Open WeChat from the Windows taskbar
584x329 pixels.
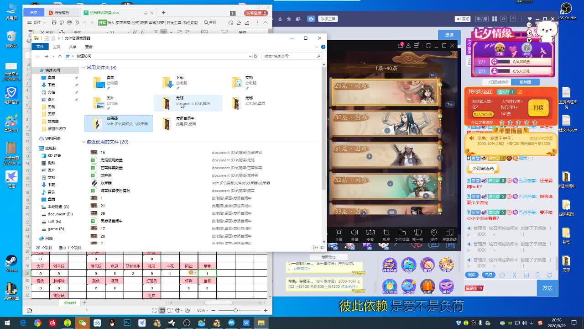tap(82, 323)
